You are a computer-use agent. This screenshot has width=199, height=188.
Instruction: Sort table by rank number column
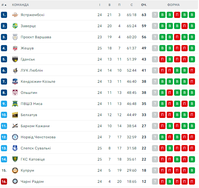(x=4, y=5)
